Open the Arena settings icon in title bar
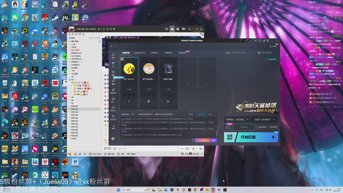Viewport: 343px width, 193px height. (x=268, y=40)
